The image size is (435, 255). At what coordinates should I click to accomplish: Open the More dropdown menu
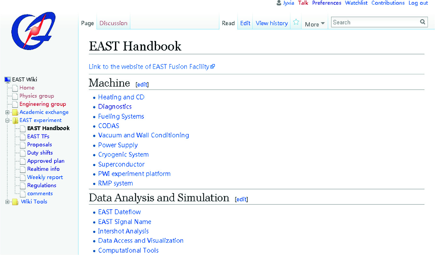[315, 24]
